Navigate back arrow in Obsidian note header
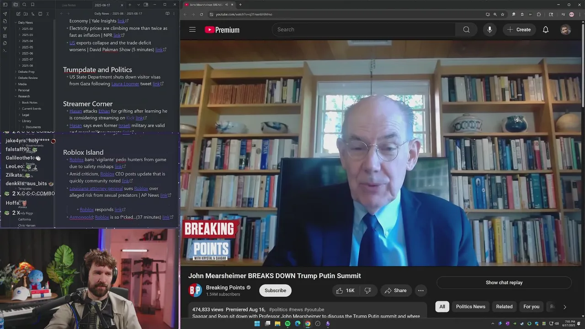This screenshot has width=585, height=329. pyautogui.click(x=61, y=14)
